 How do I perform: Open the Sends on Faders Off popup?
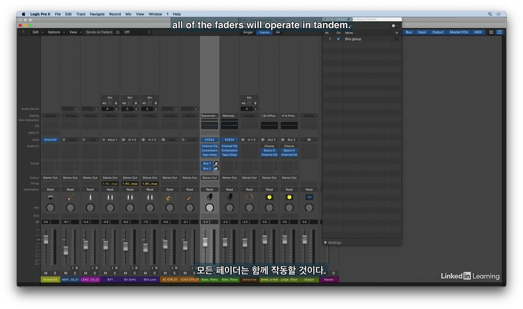137,32
